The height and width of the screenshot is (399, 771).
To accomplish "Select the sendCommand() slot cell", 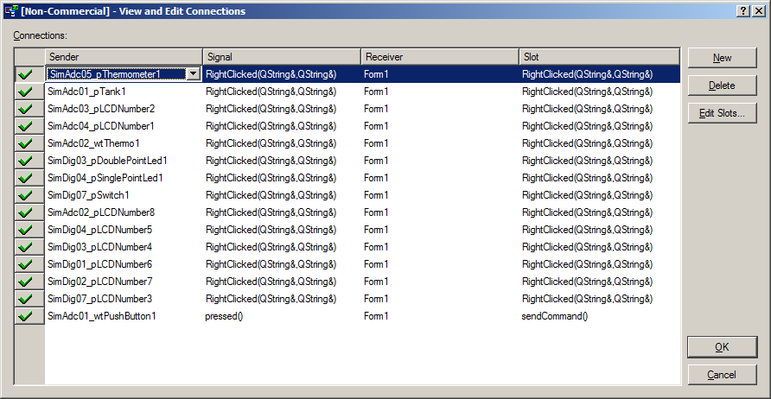I will pos(600,316).
